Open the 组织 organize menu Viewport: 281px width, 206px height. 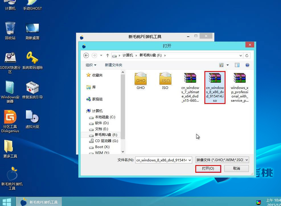pyautogui.click(x=91, y=65)
